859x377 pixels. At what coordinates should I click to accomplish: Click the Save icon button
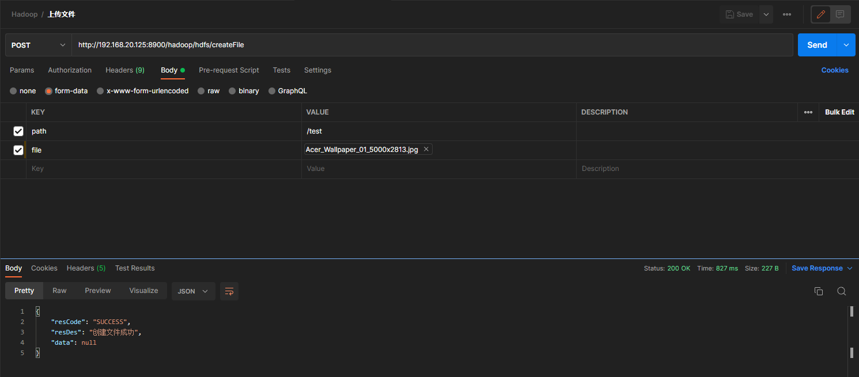739,14
